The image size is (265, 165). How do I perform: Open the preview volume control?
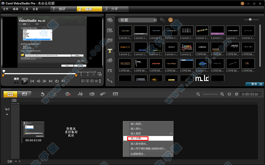tap(63, 81)
